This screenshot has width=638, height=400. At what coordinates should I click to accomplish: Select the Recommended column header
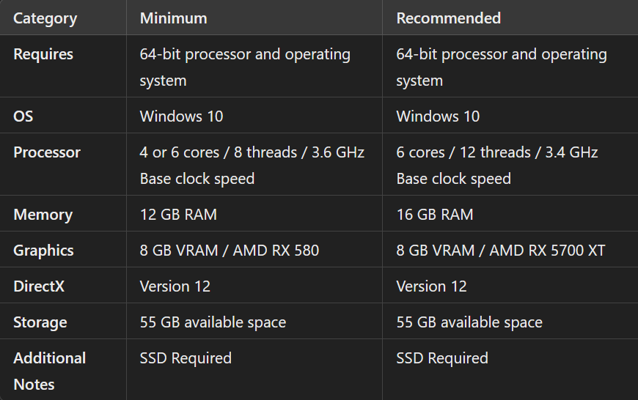point(448,18)
